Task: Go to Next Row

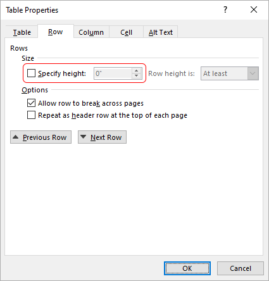Action: 102,137
